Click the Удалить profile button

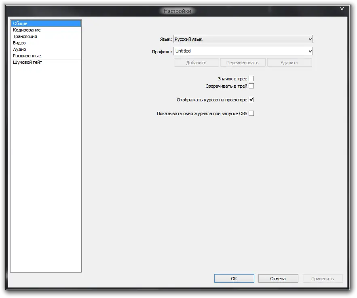289,63
